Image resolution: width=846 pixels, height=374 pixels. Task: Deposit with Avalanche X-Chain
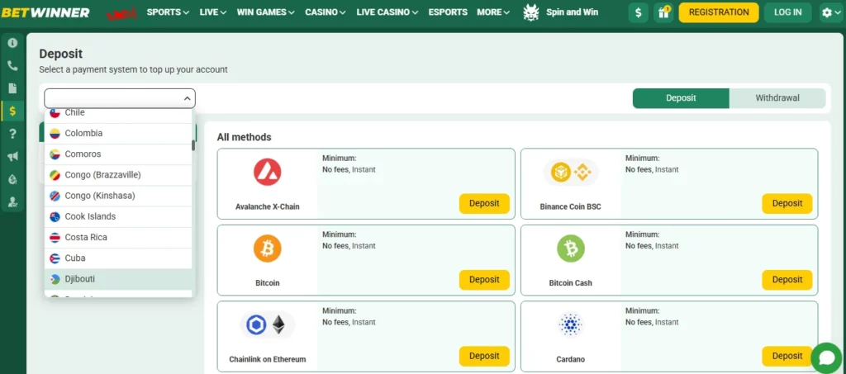484,204
